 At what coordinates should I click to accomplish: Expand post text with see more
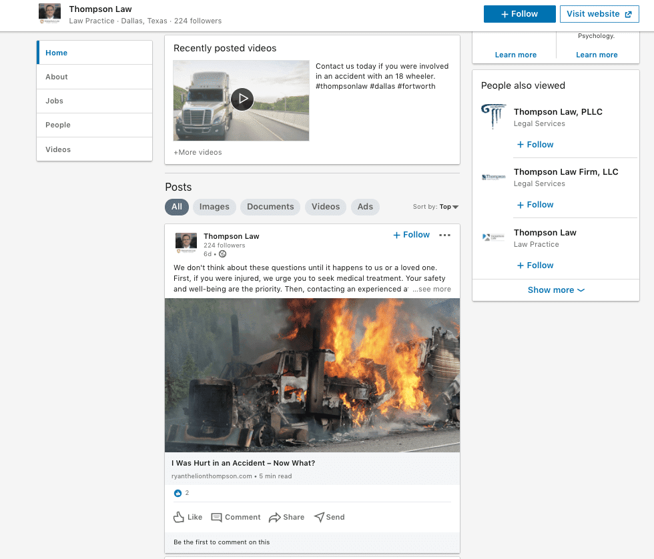431,290
